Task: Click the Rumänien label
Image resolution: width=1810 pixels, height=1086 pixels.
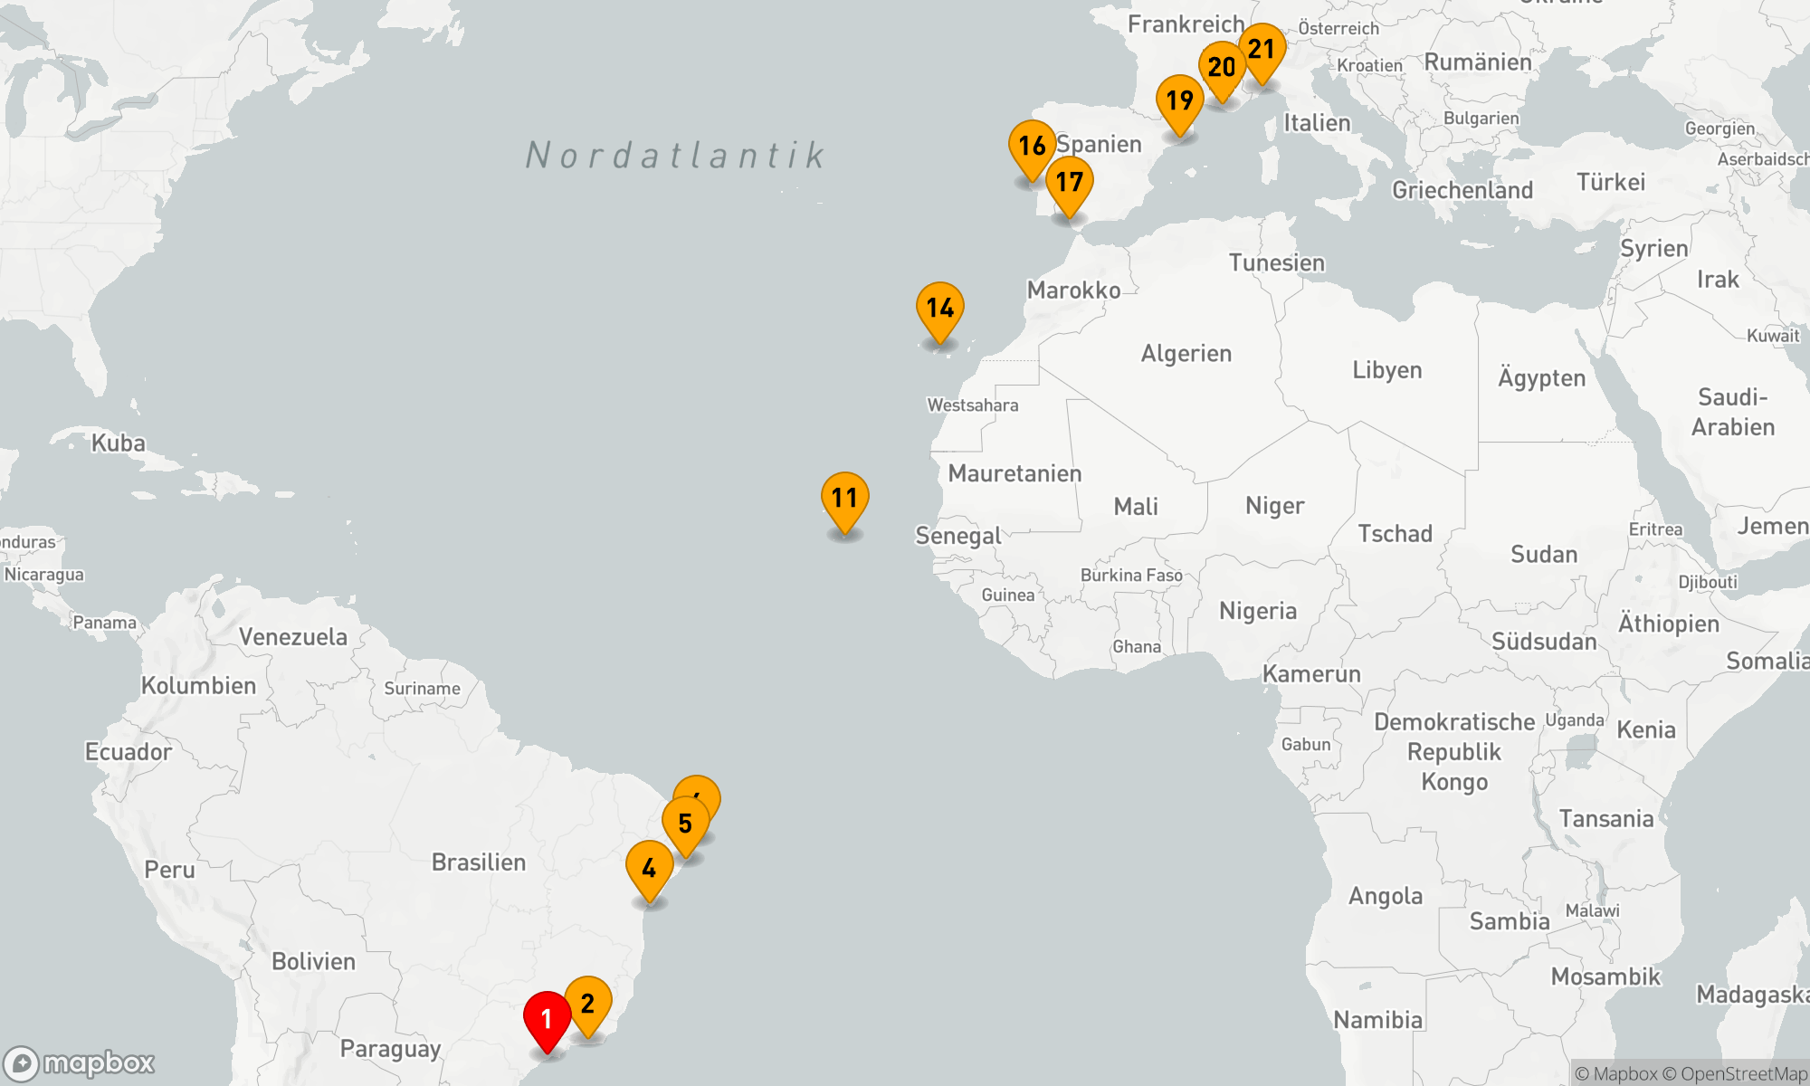Action: [x=1478, y=62]
